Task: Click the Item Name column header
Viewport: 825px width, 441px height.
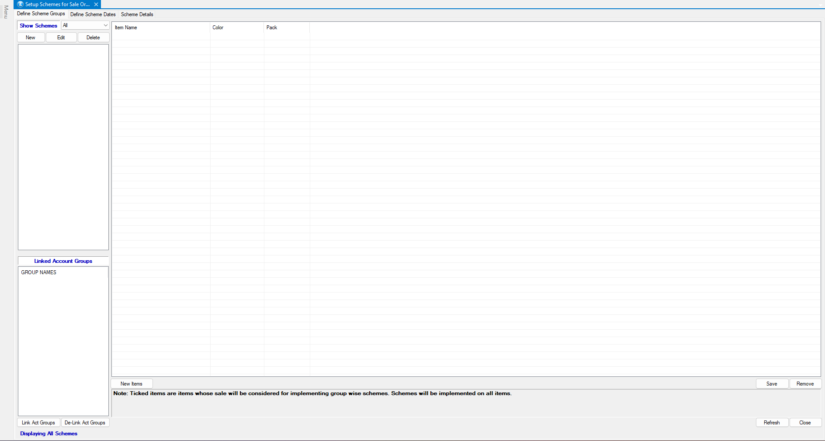Action: coord(126,28)
